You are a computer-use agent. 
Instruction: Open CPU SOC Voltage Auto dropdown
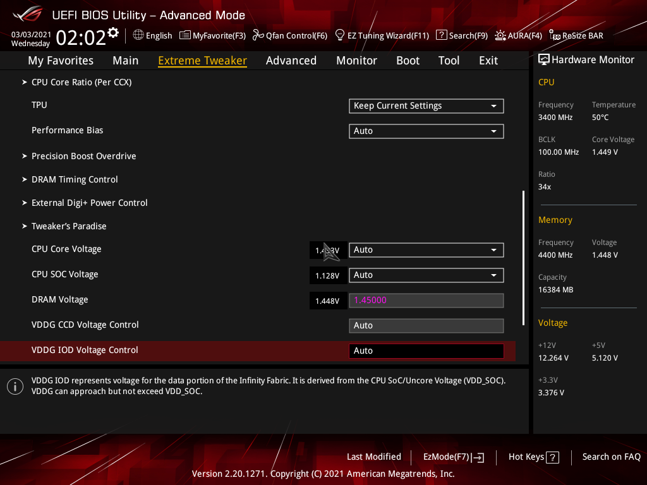(x=426, y=275)
